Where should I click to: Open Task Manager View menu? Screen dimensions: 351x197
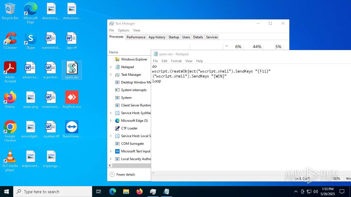137,30
